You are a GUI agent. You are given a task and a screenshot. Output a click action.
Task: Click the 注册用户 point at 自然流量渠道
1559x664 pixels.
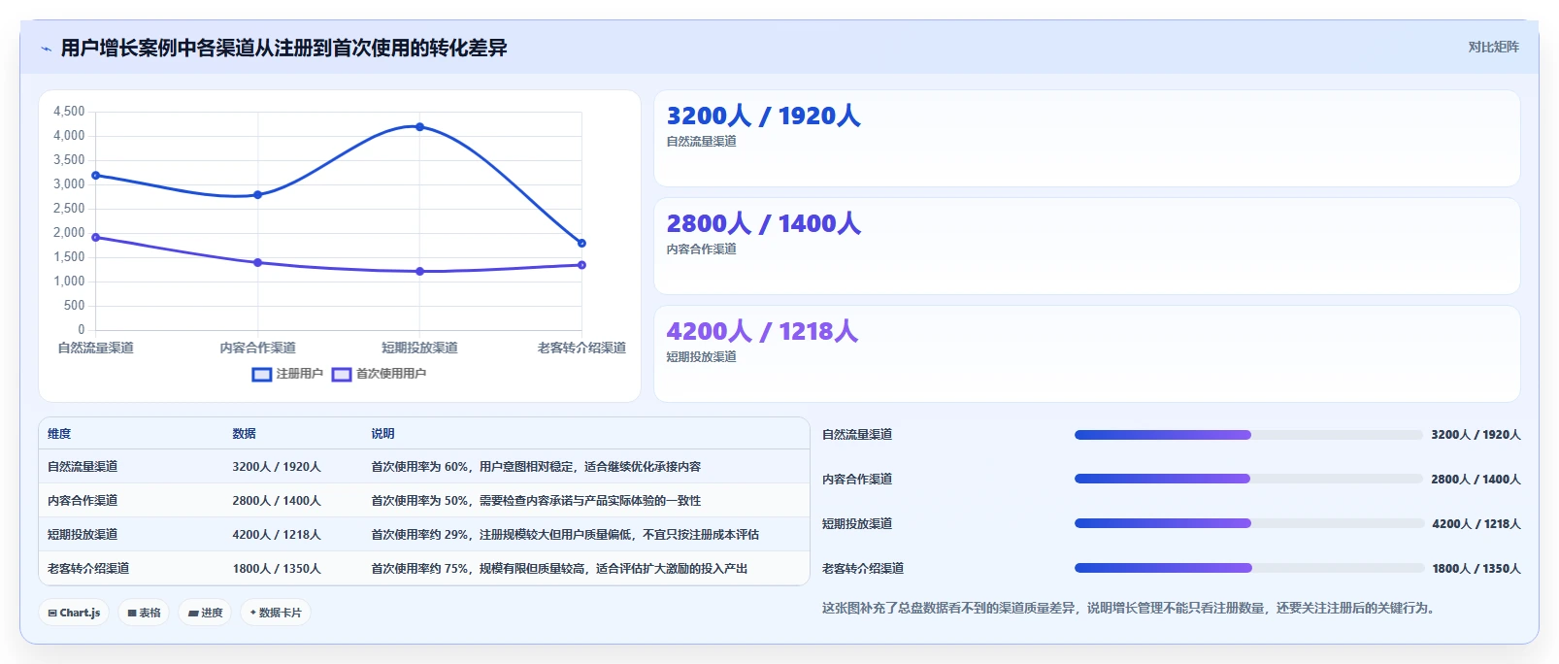[x=95, y=176]
